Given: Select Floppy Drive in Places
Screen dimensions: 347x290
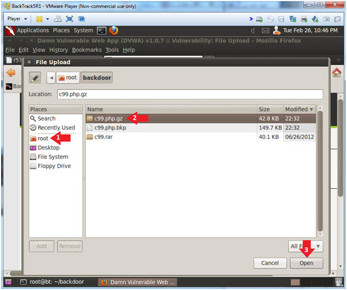Looking at the screenshot, I should click(56, 166).
